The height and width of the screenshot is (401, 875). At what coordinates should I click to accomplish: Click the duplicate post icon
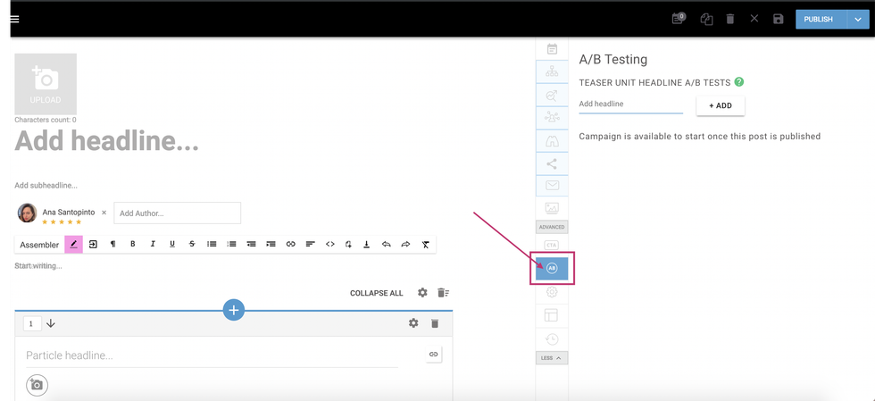click(x=706, y=19)
